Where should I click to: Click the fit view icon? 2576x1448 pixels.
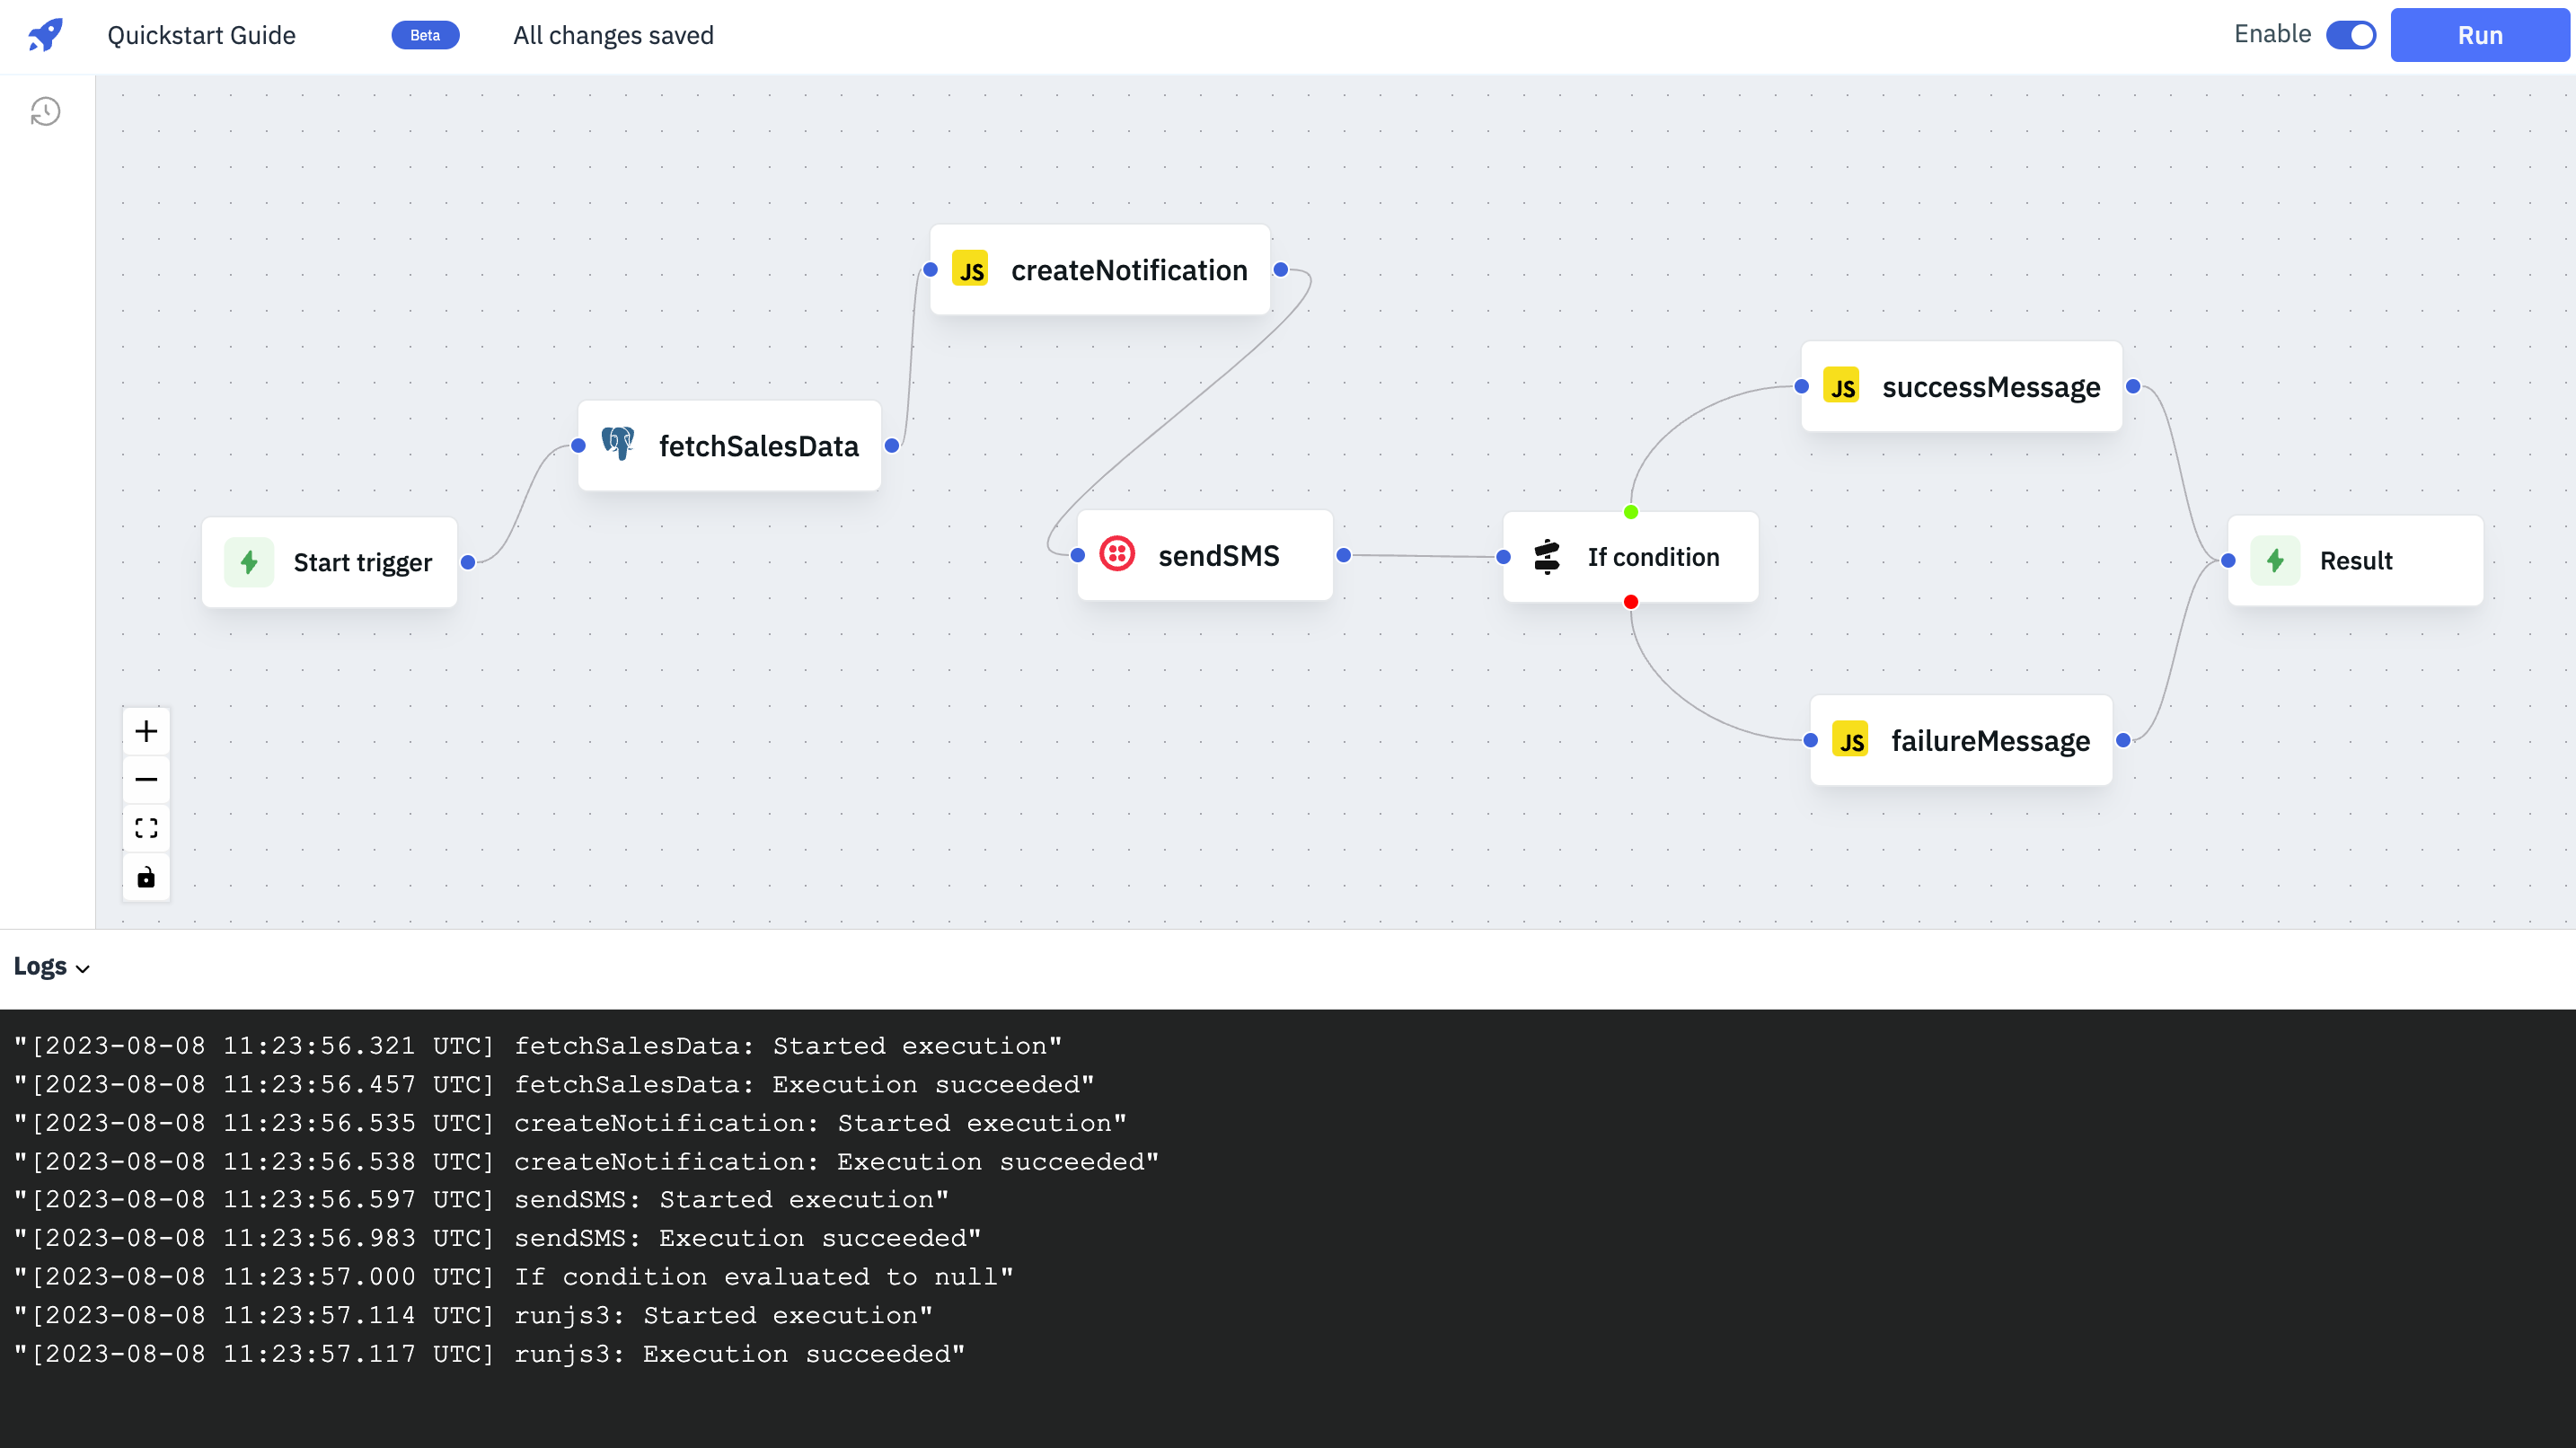coord(146,828)
